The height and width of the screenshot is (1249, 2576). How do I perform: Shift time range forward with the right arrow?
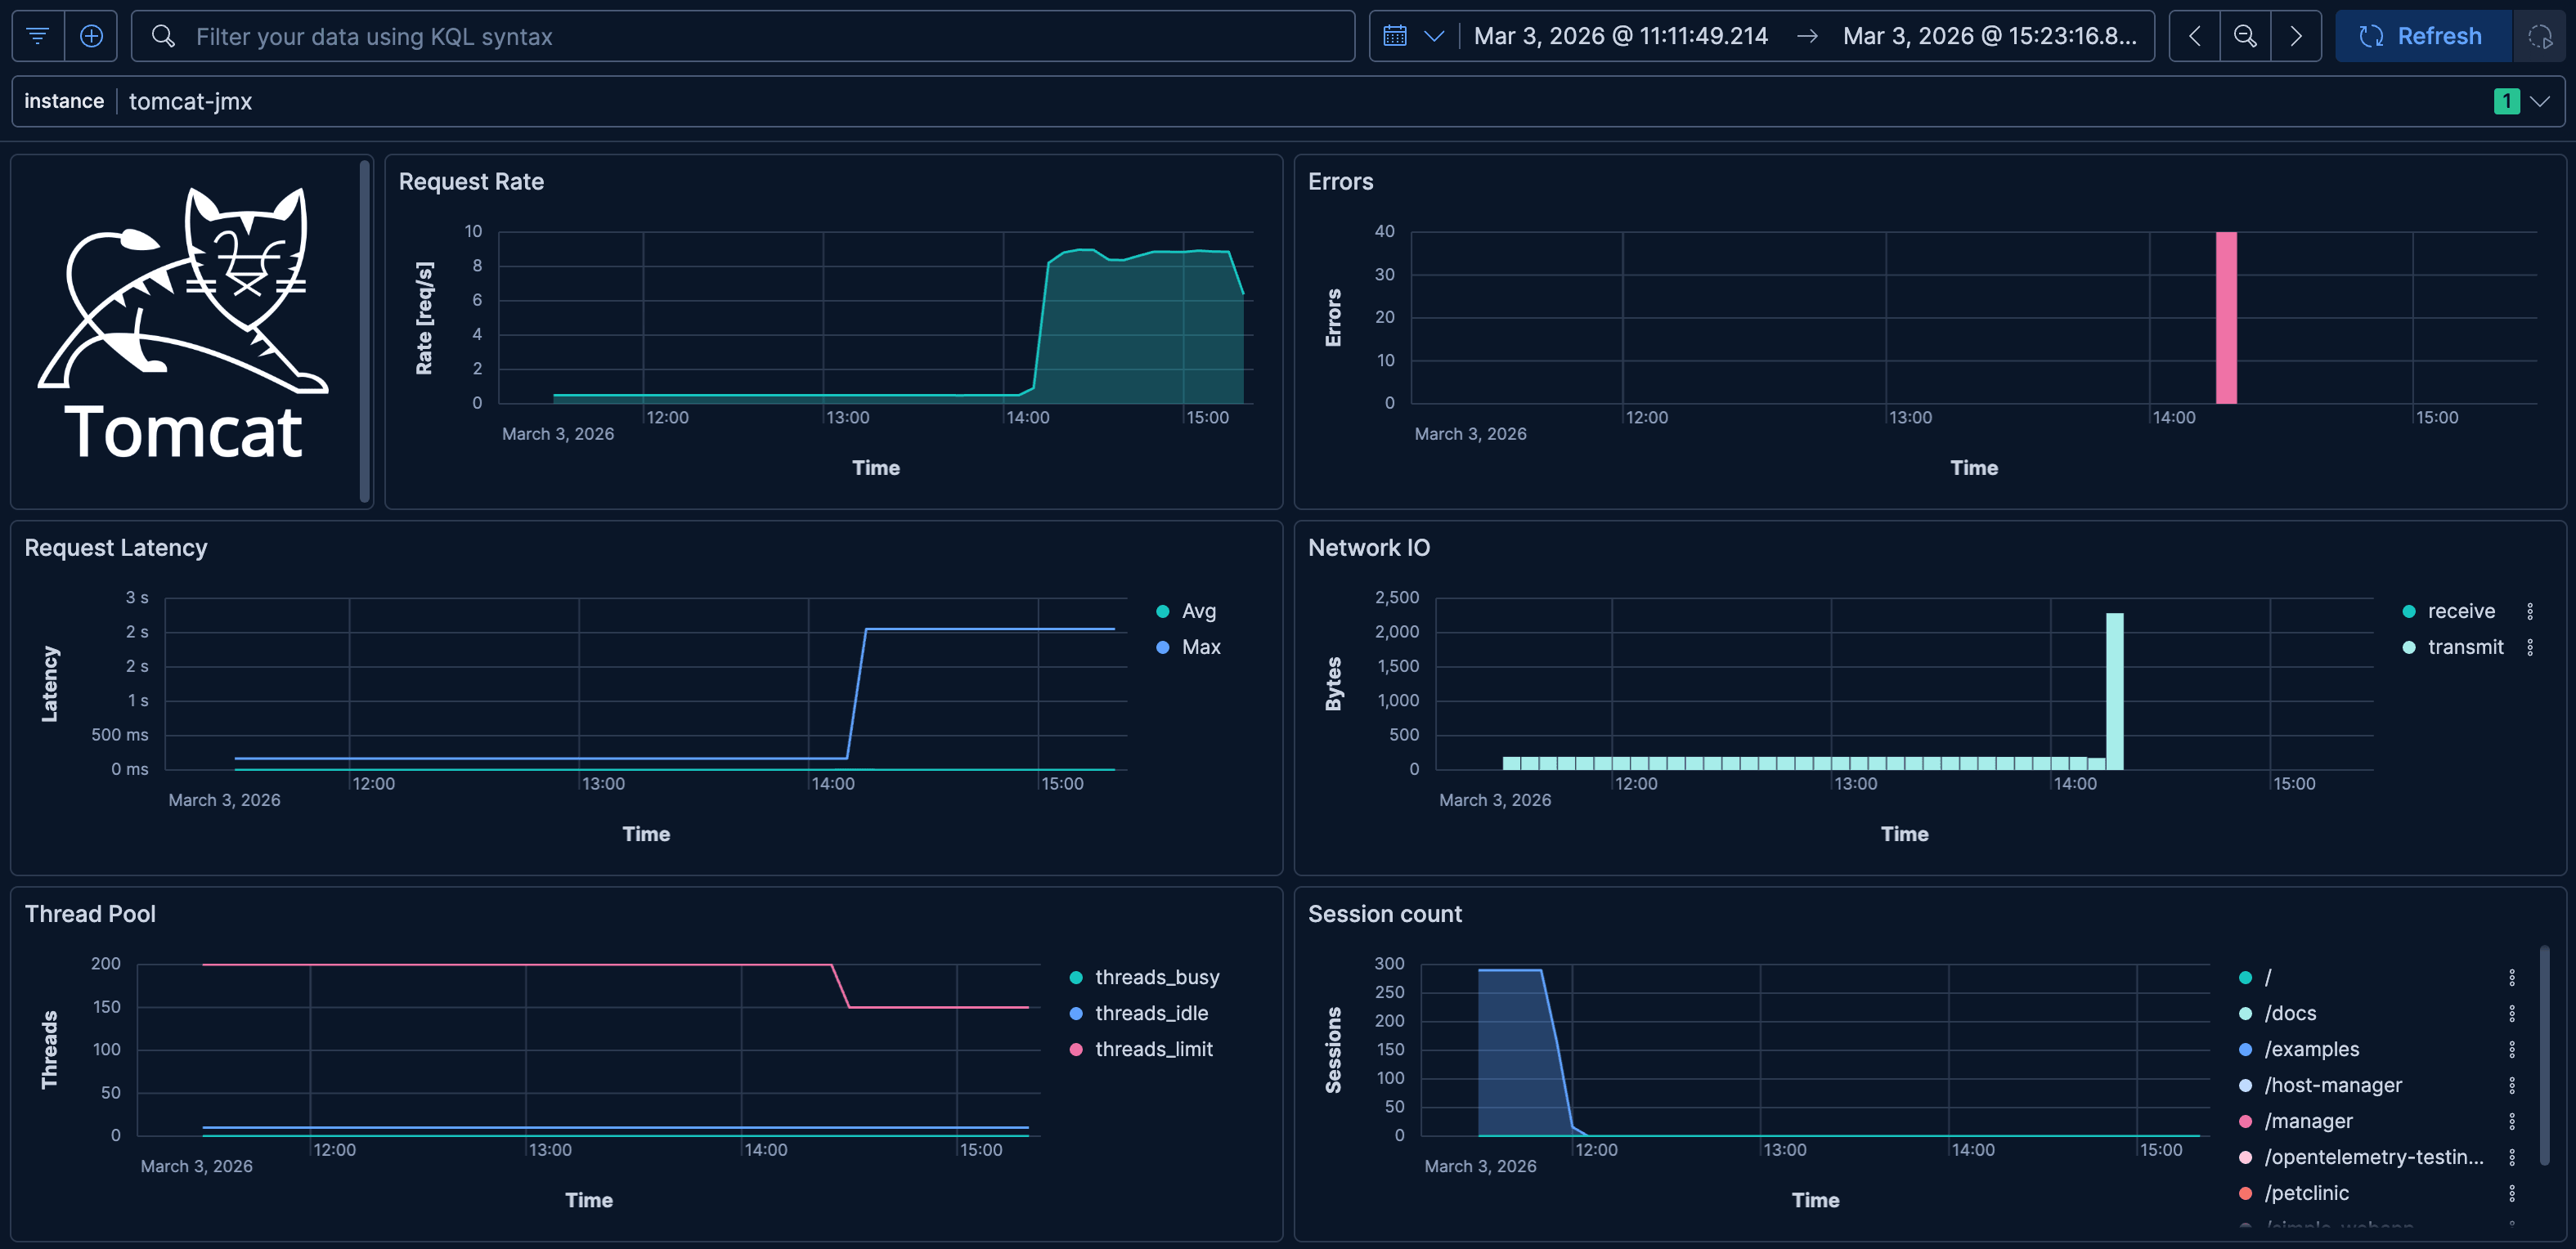click(2296, 36)
